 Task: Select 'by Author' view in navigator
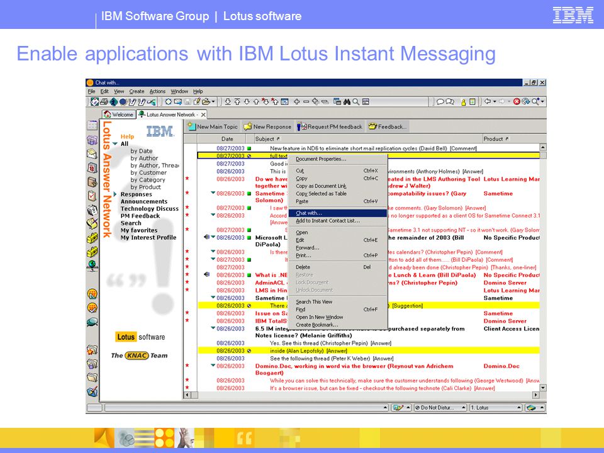click(x=144, y=159)
